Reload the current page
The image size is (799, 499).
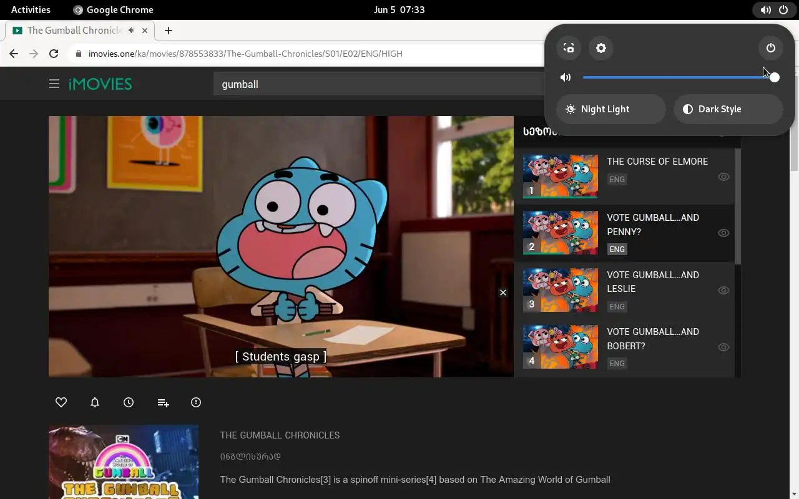click(54, 54)
